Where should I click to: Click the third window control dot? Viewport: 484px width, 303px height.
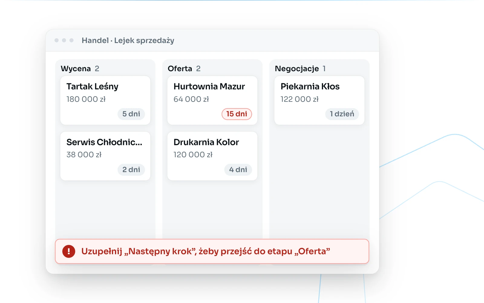pyautogui.click(x=72, y=40)
